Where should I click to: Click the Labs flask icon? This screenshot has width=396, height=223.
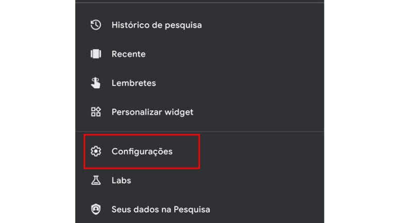coord(96,180)
